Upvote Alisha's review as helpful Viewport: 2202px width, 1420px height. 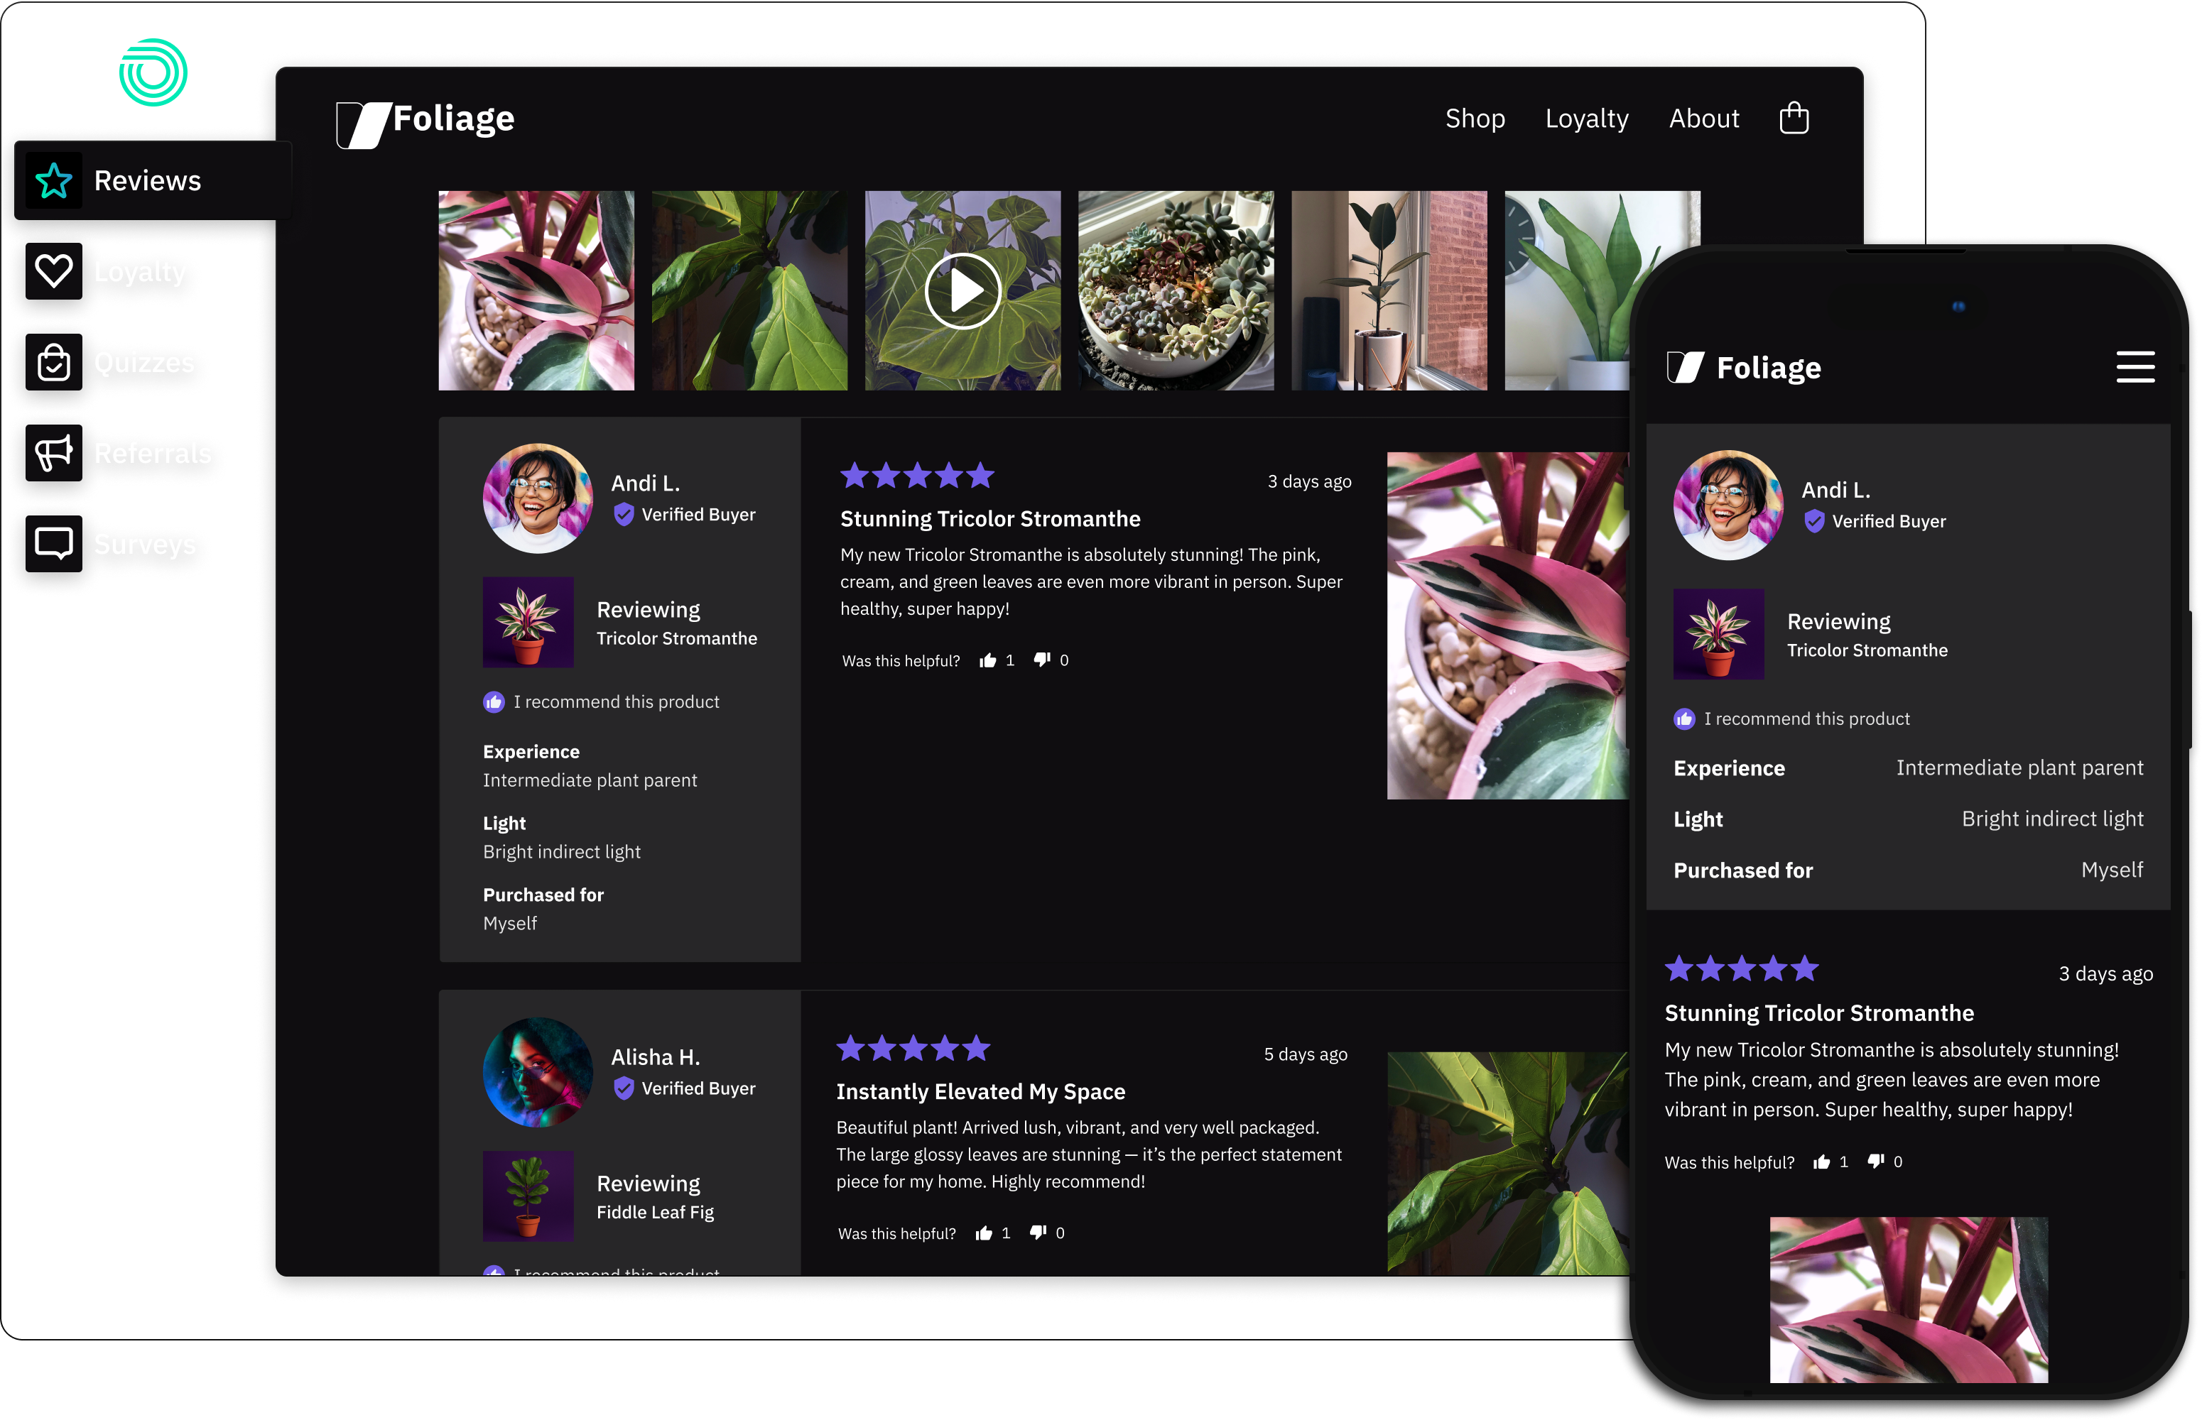tap(985, 1233)
